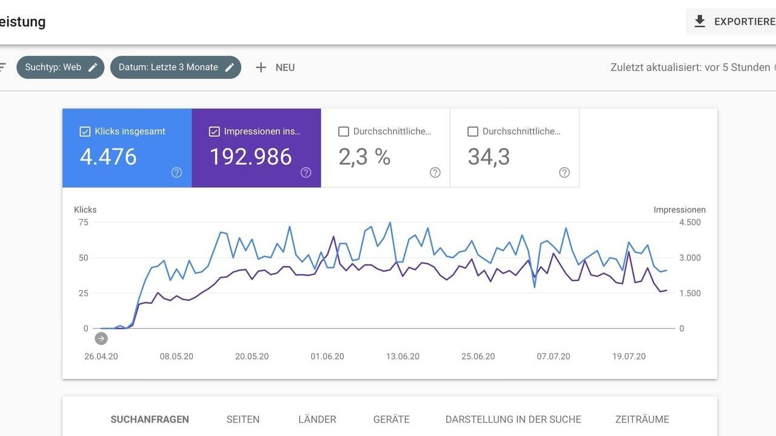This screenshot has height=436, width=776.
Task: Open the Datum: Letzte 3 Monate chip
Action: pyautogui.click(x=176, y=67)
